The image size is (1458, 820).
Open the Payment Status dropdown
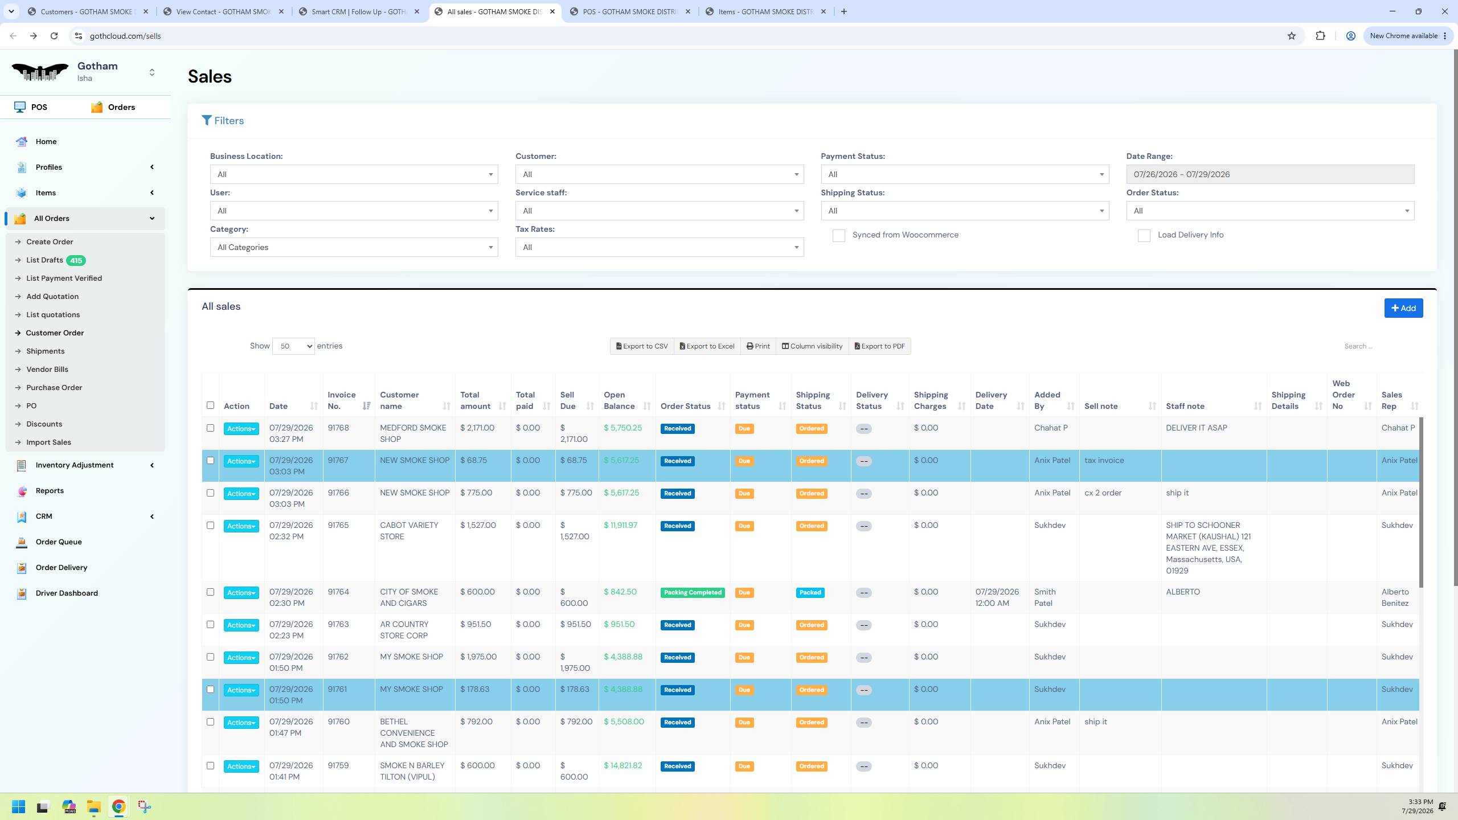pyautogui.click(x=965, y=174)
